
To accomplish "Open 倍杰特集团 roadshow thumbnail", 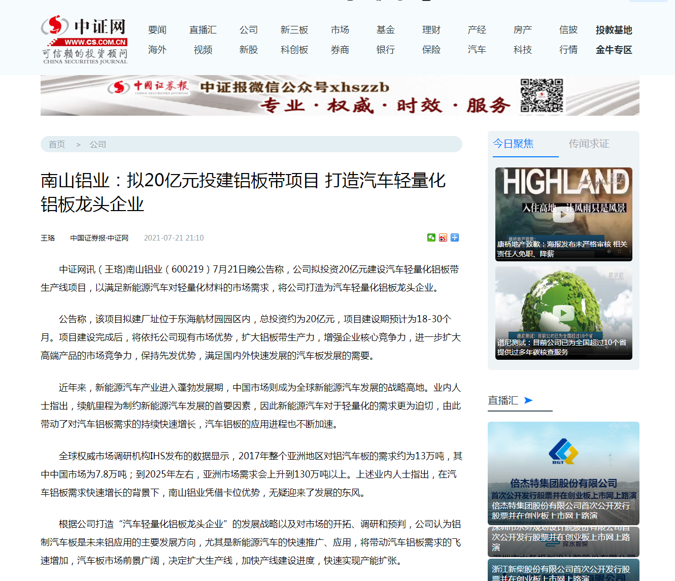I will tap(563, 472).
